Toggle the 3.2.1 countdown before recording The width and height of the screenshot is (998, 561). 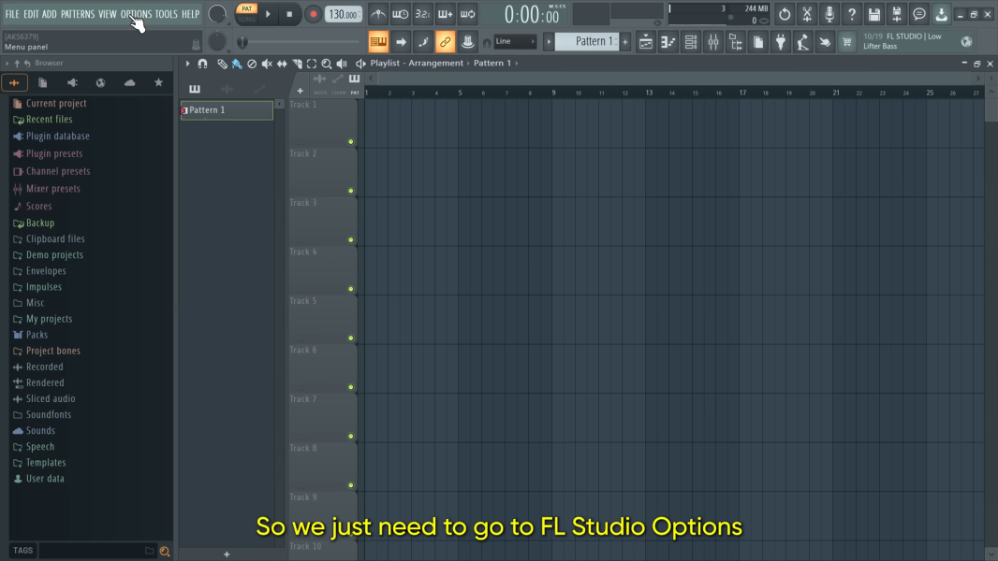[x=422, y=14]
